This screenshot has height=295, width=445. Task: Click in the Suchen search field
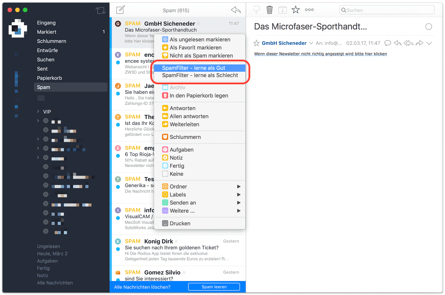(x=386, y=10)
